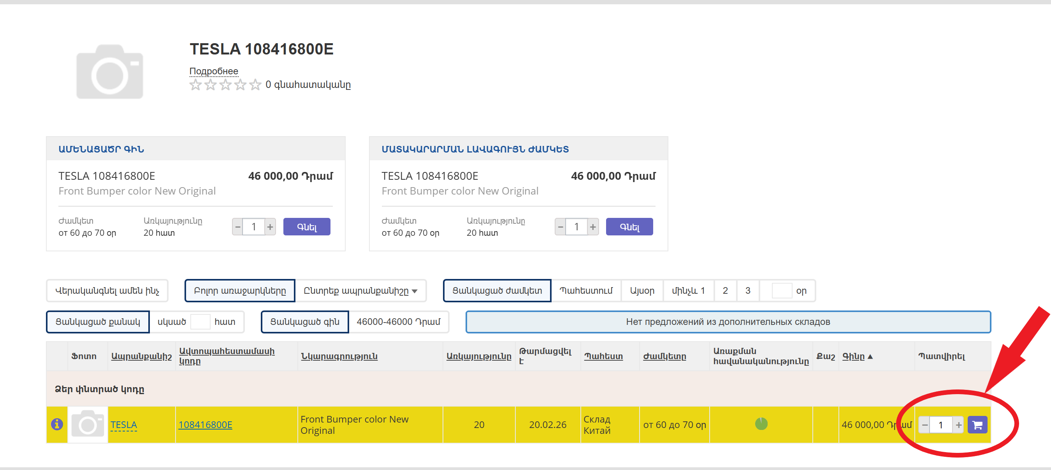Select the any price filter
The height and width of the screenshot is (470, 1051).
(x=305, y=322)
